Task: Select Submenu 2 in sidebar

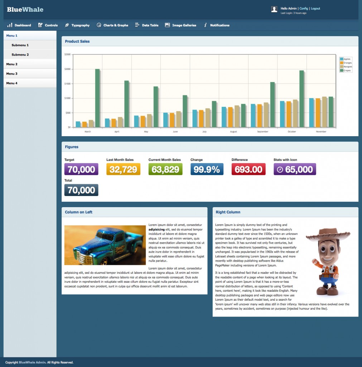Action: (x=30, y=54)
